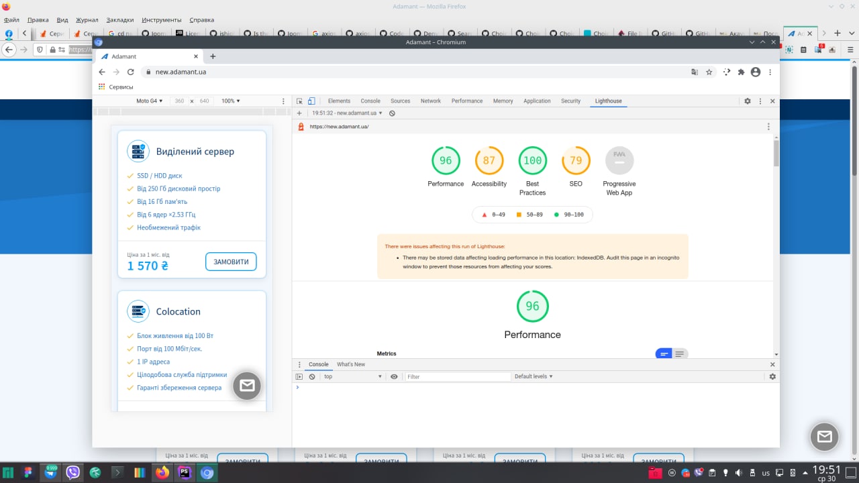
Task: Close the console drawer
Action: (772, 364)
